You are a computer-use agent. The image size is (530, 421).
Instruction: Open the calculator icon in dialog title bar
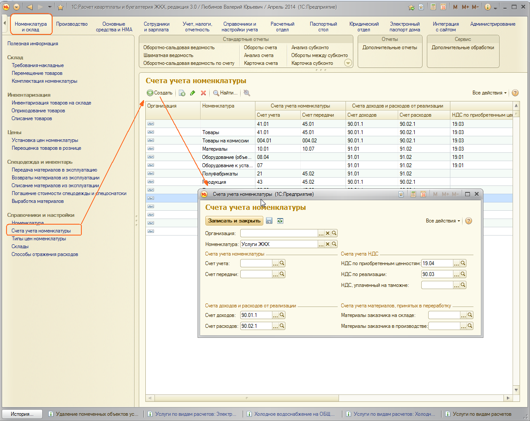pyautogui.click(x=413, y=194)
